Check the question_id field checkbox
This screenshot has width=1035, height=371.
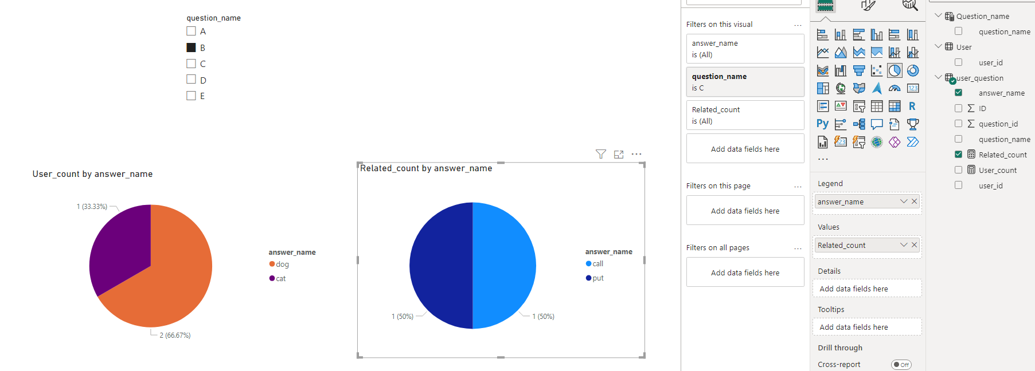958,124
